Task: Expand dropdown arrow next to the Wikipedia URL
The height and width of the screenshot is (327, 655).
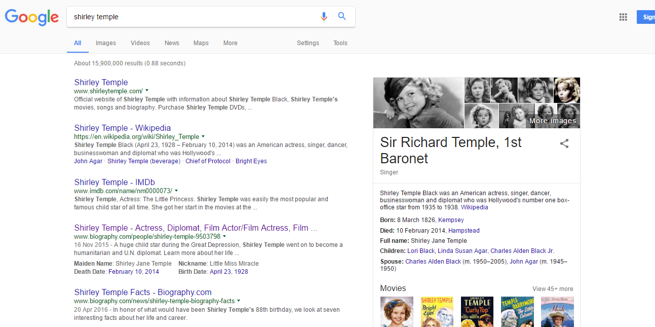Action: point(203,136)
